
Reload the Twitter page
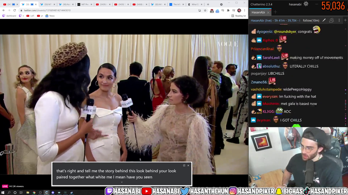coord(15,10)
